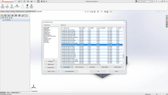Cancel the Stock Material Library dialog
The width and height of the screenshot is (168, 95).
[x=117, y=72]
